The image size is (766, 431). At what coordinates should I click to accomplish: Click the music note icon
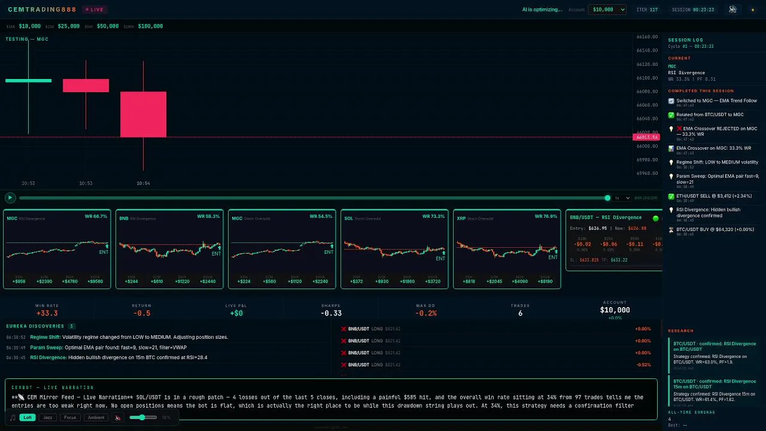click(x=13, y=418)
